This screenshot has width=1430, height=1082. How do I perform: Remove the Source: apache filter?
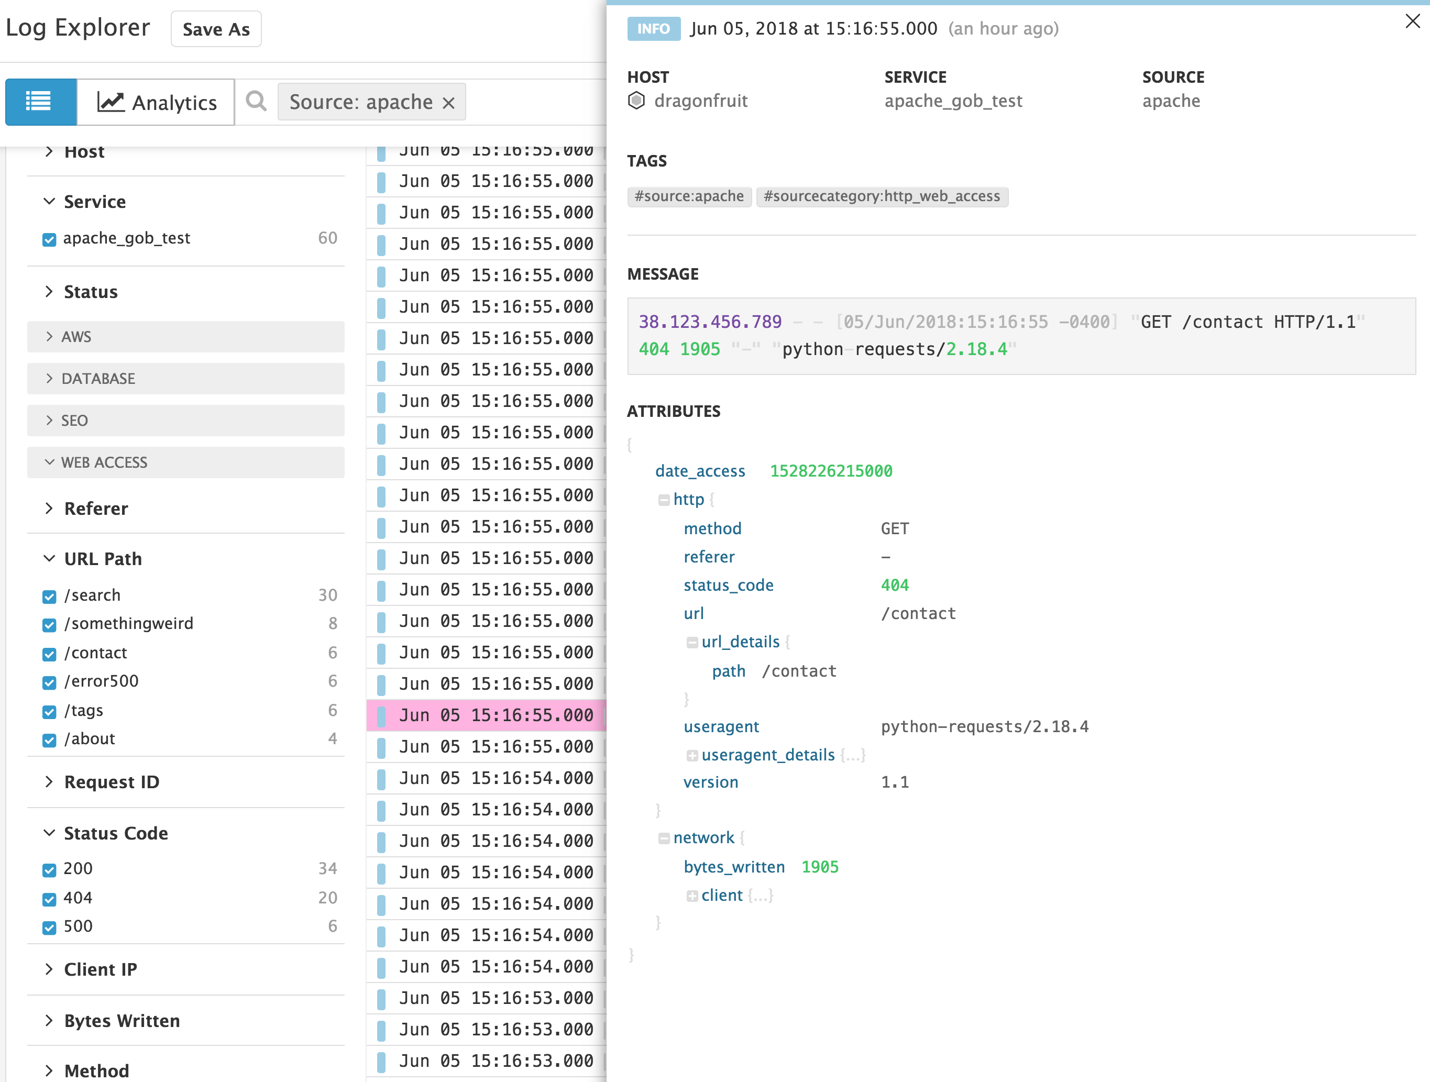point(449,102)
